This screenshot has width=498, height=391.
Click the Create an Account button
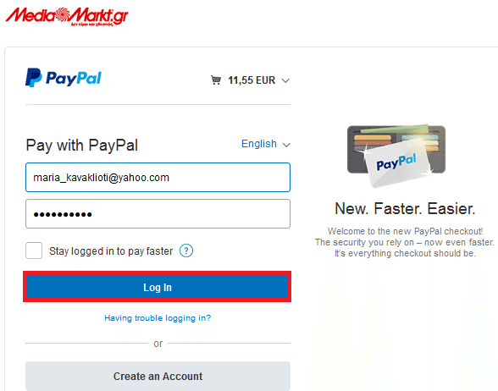click(x=158, y=376)
